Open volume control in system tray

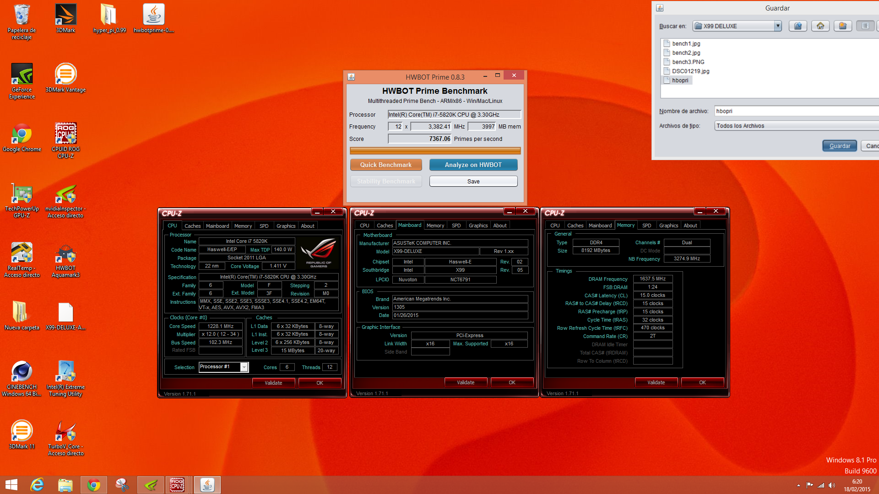click(832, 485)
